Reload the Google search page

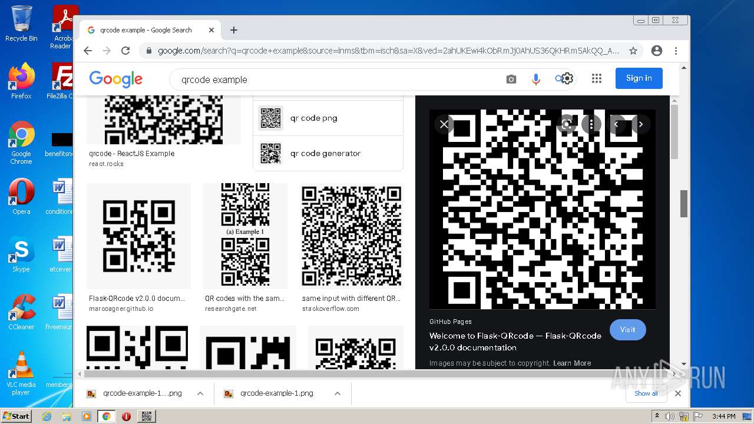[125, 51]
